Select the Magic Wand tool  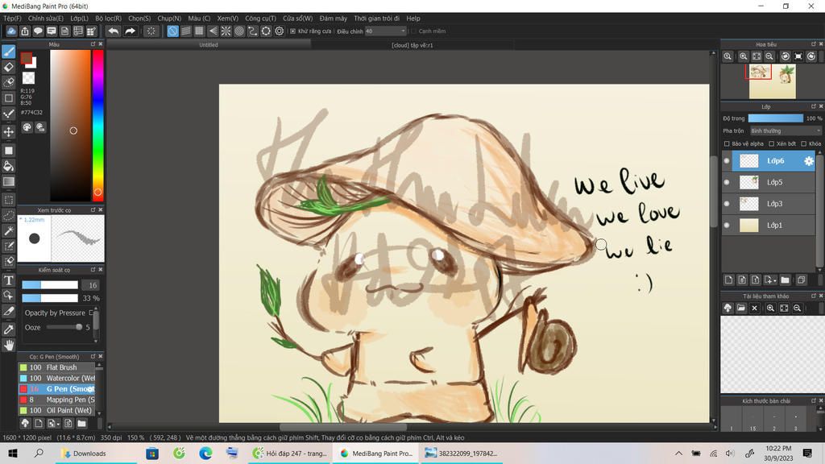[9, 231]
